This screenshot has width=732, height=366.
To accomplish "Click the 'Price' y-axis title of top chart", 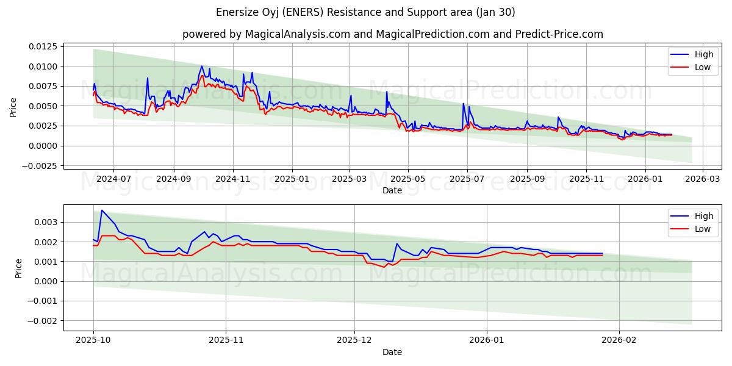I will (13, 106).
